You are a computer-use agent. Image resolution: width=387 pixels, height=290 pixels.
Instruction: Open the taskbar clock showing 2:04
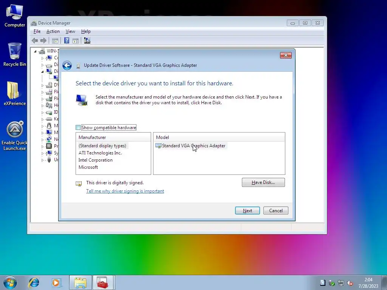[368, 283]
